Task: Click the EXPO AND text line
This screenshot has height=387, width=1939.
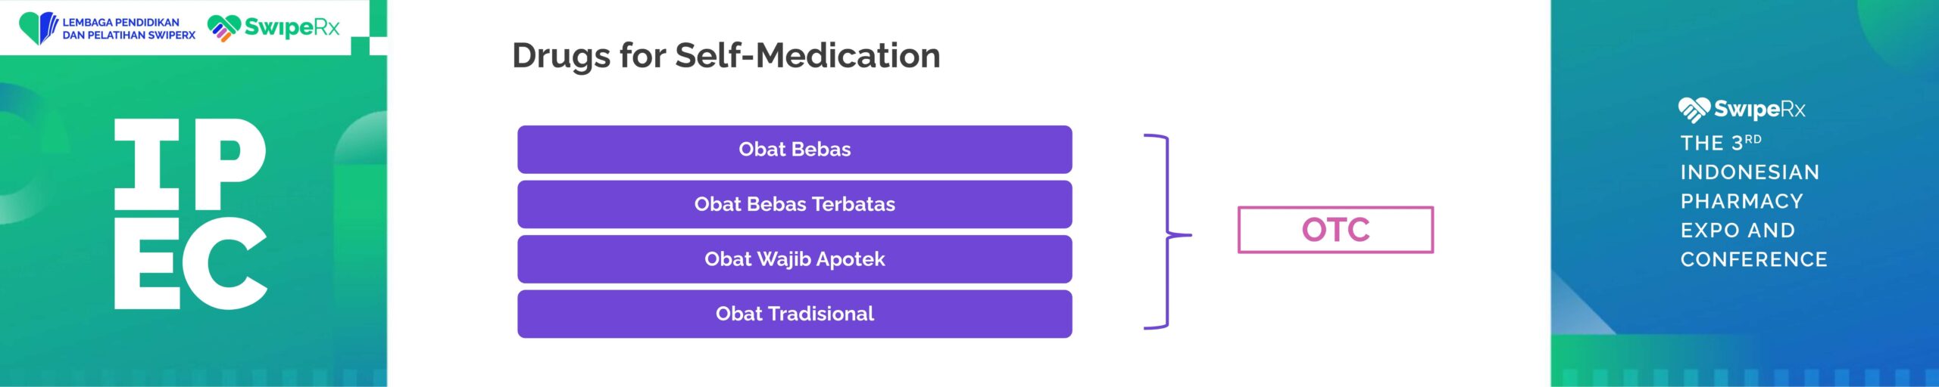Action: click(x=1738, y=230)
